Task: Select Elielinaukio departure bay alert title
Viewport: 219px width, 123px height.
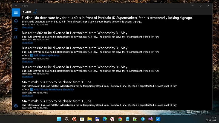Action: tap(107, 18)
